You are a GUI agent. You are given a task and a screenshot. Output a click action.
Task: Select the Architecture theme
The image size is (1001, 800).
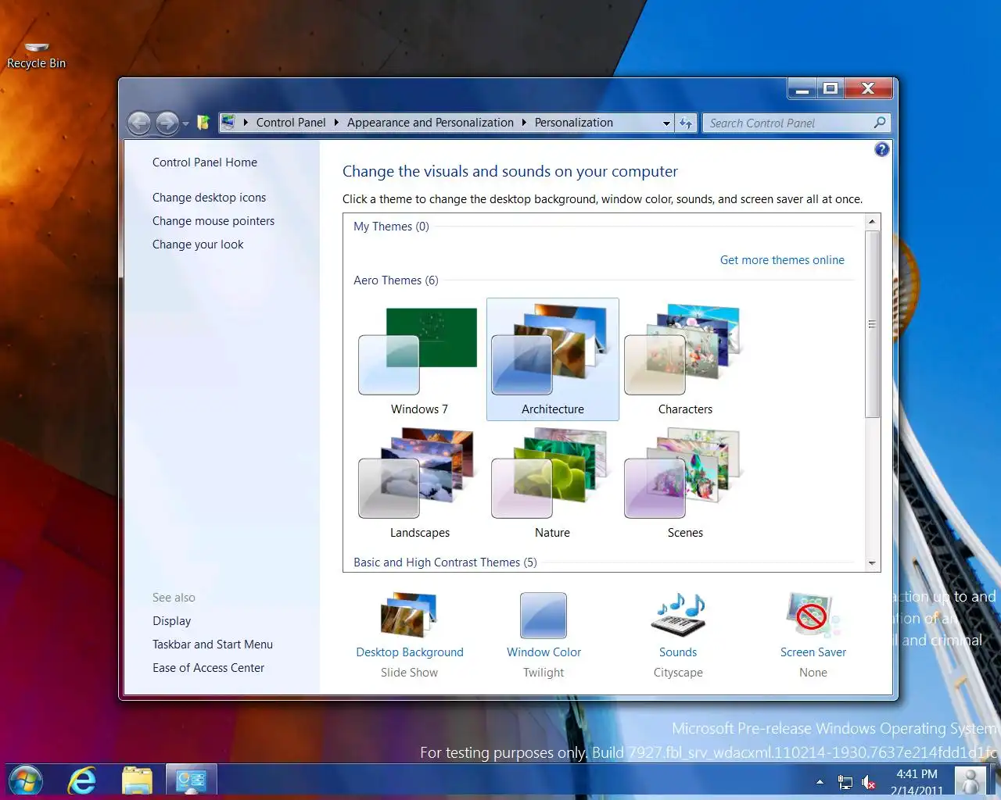[553, 359]
